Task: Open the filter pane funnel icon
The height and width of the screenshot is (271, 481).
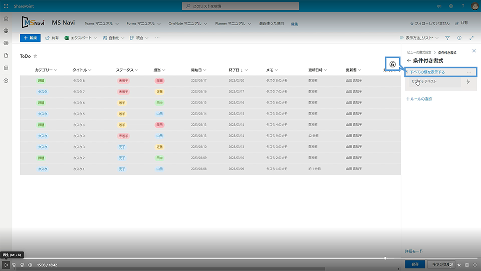Action: pyautogui.click(x=447, y=38)
